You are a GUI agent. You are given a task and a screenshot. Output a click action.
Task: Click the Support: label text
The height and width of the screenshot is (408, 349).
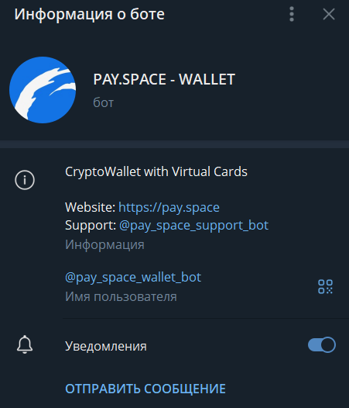click(91, 226)
